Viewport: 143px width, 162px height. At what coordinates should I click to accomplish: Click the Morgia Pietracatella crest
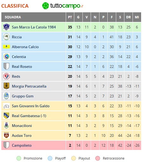6,86
